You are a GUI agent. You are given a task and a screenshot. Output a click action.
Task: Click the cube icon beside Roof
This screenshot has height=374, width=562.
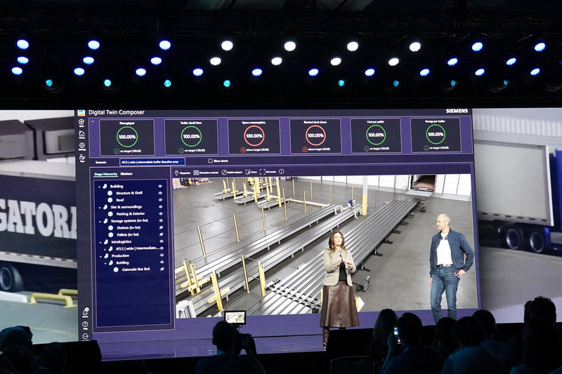[110, 200]
